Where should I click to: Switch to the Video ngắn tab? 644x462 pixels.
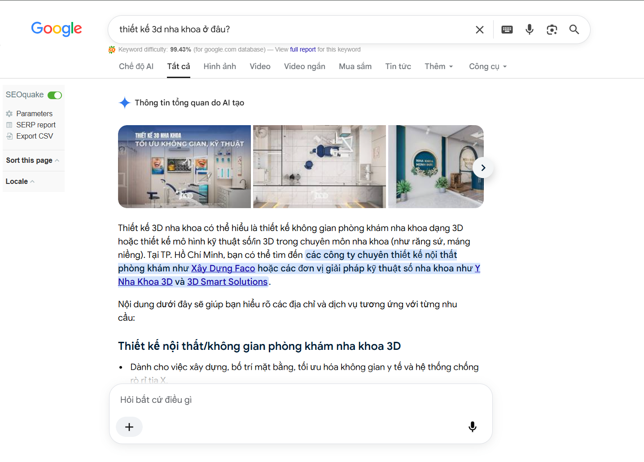(x=305, y=66)
